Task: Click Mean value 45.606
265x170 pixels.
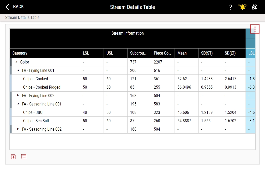Action: click(x=183, y=112)
